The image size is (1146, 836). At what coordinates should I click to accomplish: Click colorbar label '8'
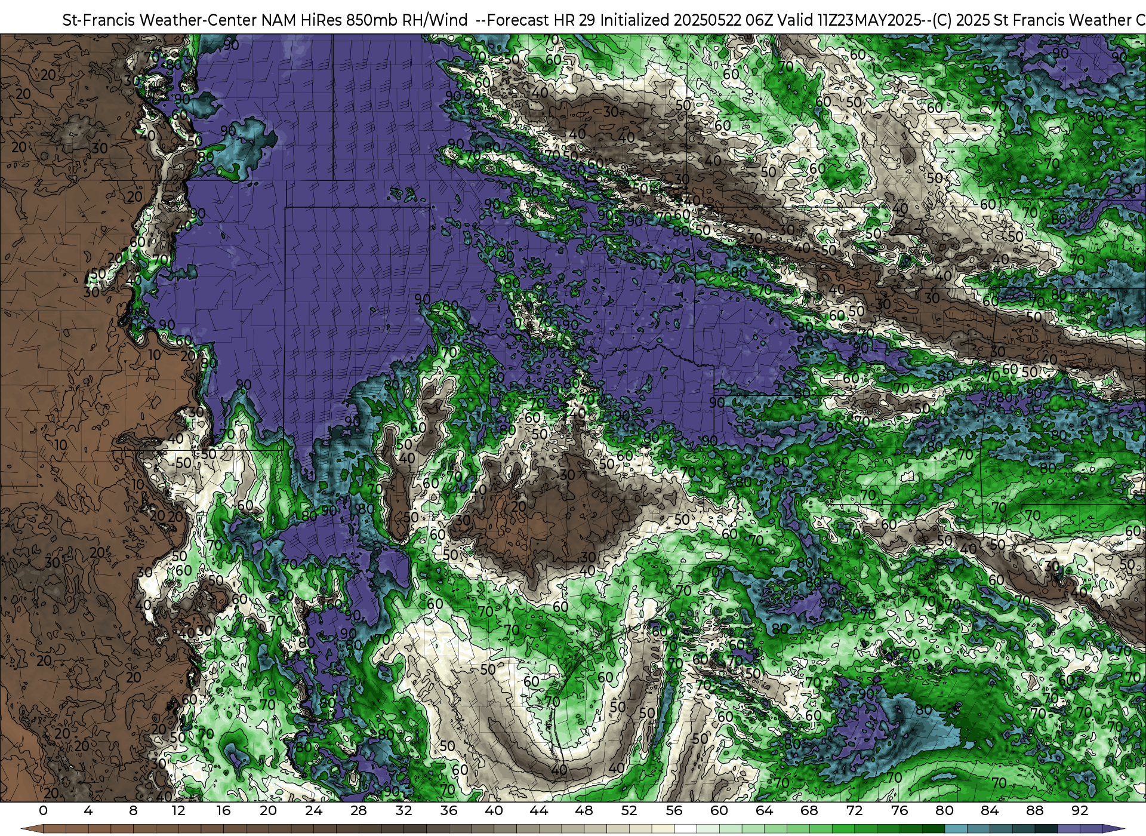tap(133, 811)
